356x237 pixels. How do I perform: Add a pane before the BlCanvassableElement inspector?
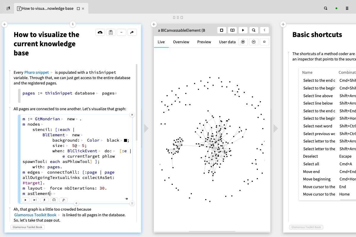154,24
